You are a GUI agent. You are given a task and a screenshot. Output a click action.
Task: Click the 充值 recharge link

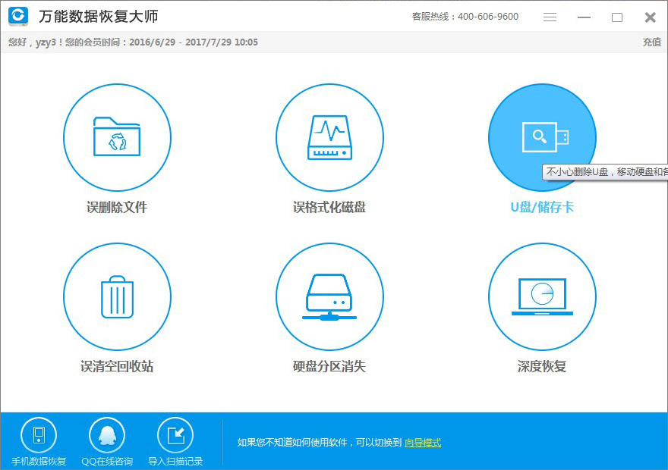[x=652, y=42]
